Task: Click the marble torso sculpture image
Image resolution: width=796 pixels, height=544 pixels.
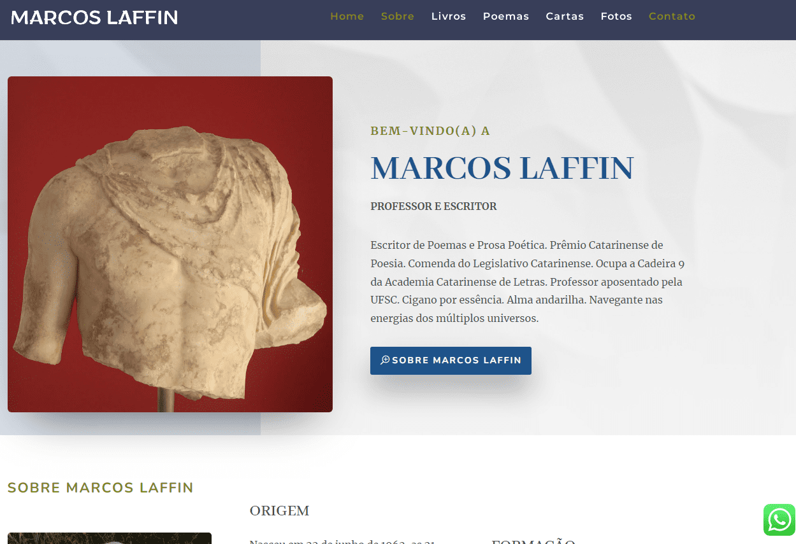Action: pos(170,244)
